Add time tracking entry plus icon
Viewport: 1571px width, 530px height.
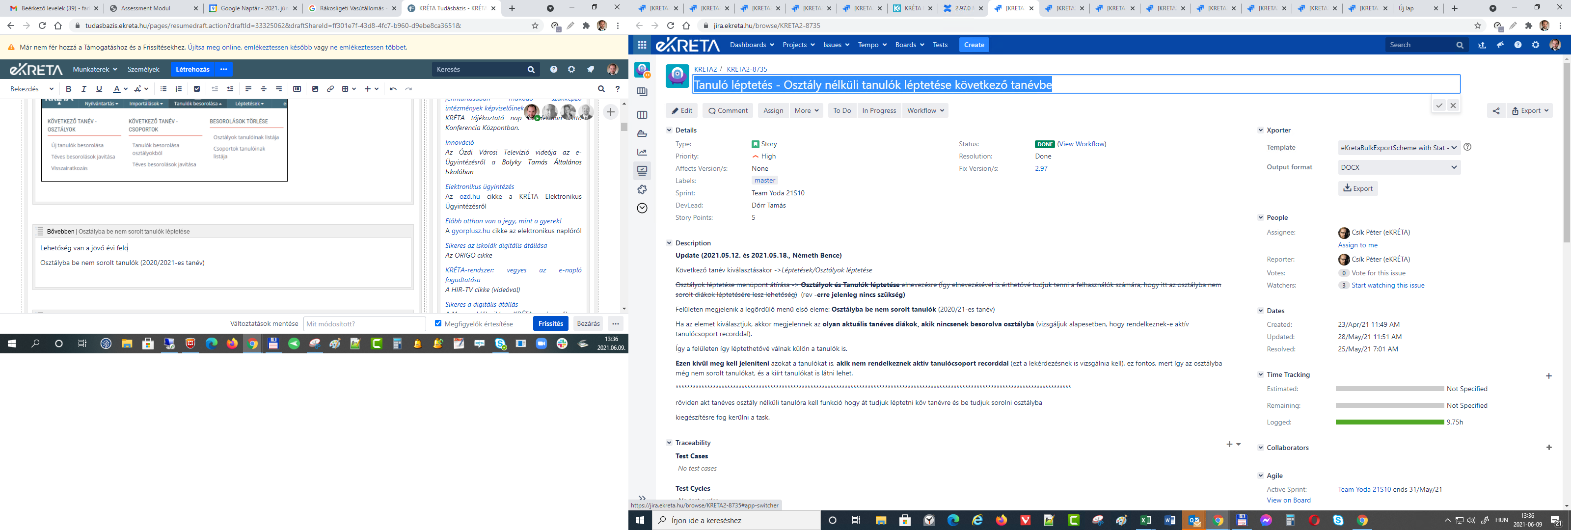coord(1548,376)
